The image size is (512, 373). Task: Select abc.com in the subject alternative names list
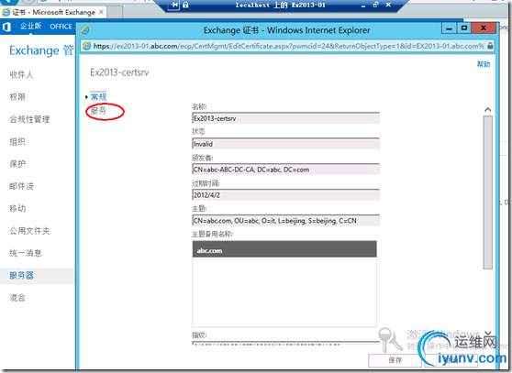[284, 250]
